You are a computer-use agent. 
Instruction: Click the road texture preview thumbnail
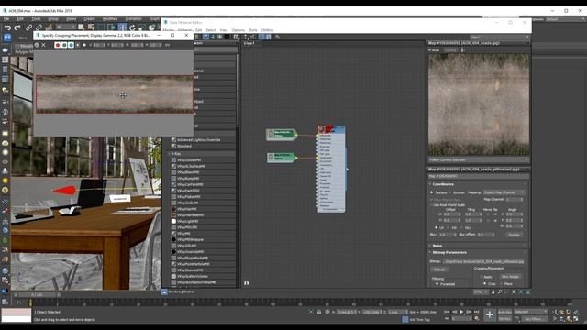[479, 104]
